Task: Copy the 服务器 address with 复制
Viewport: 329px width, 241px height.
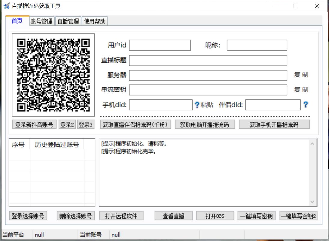Action: coord(301,75)
